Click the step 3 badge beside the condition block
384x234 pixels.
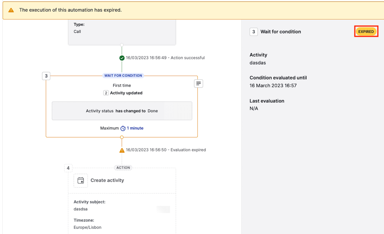pos(46,76)
